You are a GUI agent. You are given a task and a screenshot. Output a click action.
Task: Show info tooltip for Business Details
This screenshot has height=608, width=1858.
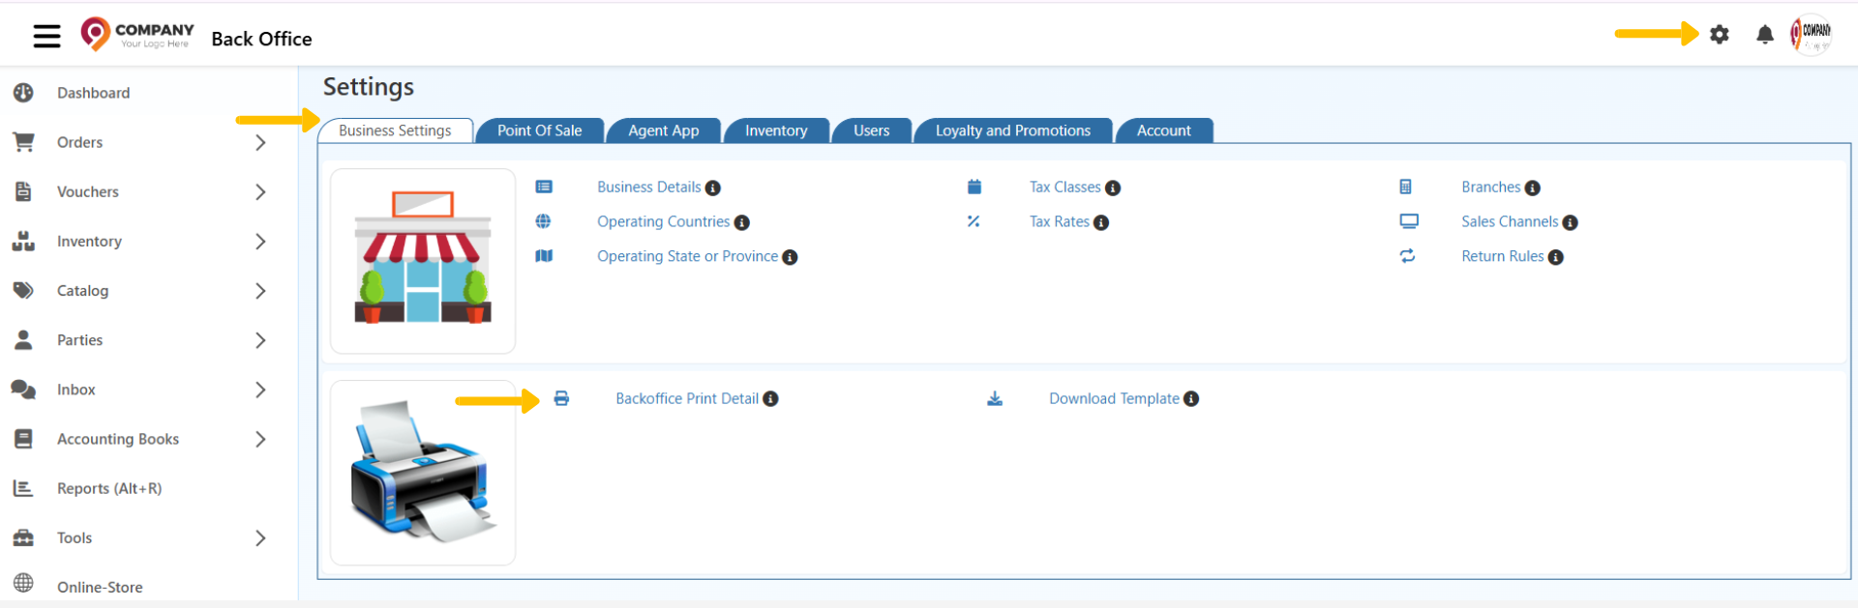click(713, 188)
